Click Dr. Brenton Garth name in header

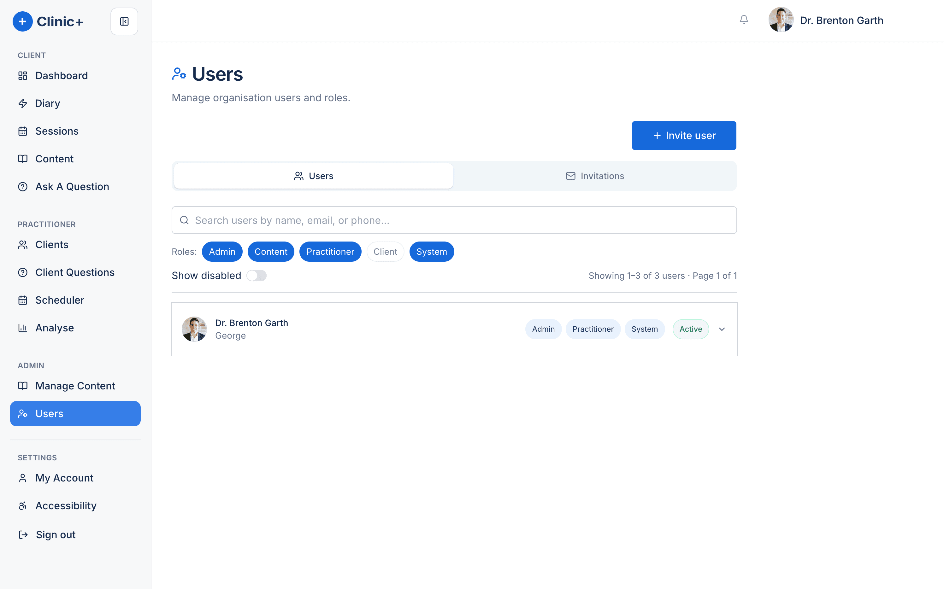coord(841,20)
